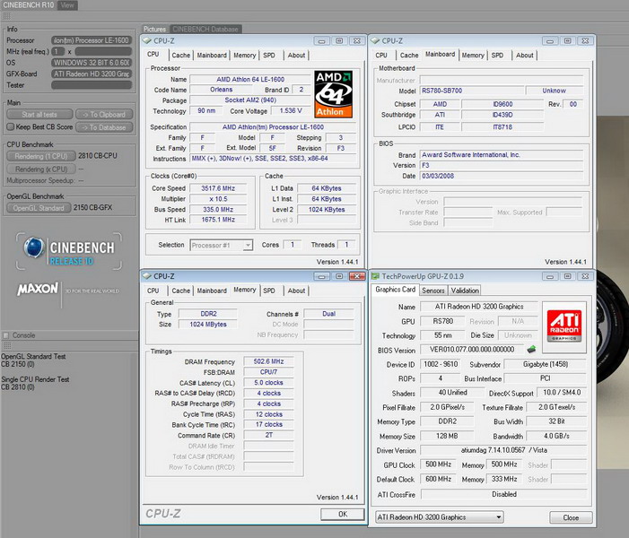Click Bus Speed value 335.0 MHz
The height and width of the screenshot is (538, 629).
point(218,209)
